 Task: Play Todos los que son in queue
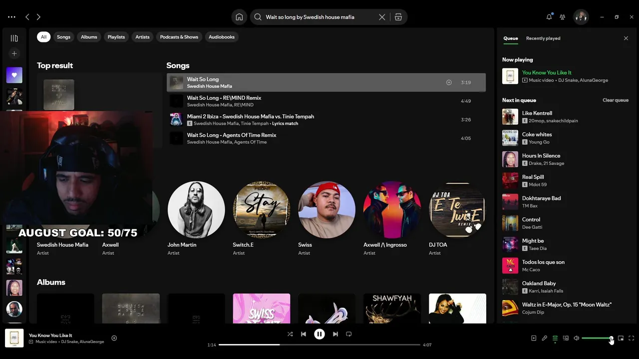pos(566,266)
